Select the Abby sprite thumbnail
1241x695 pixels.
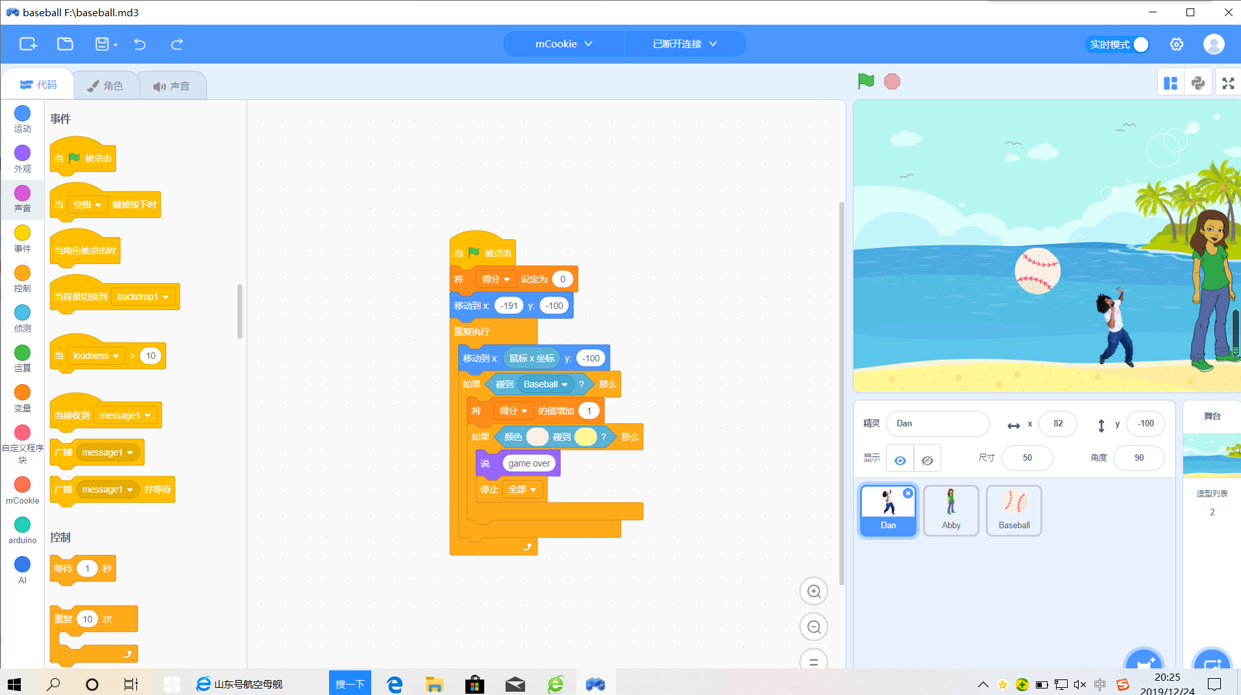click(951, 511)
